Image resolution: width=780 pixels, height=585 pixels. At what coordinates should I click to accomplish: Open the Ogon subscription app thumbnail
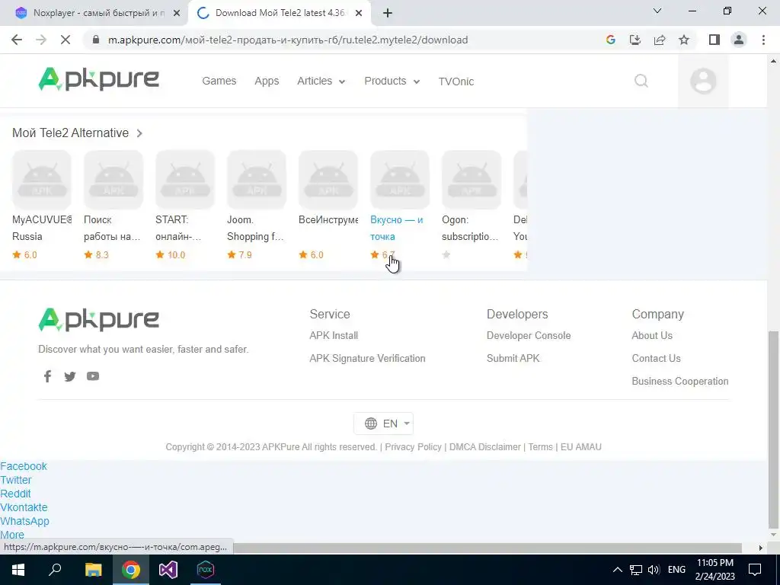(x=472, y=180)
